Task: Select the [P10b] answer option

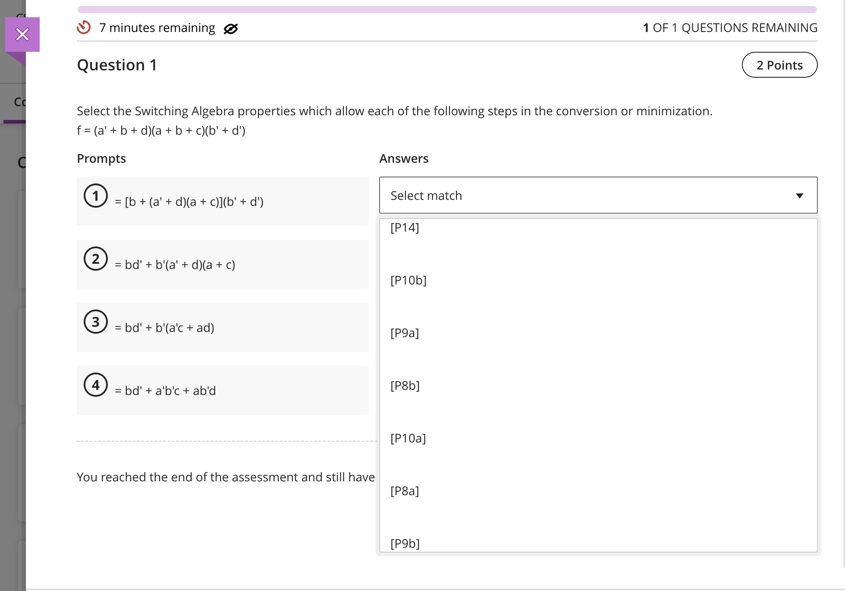Action: tap(408, 280)
